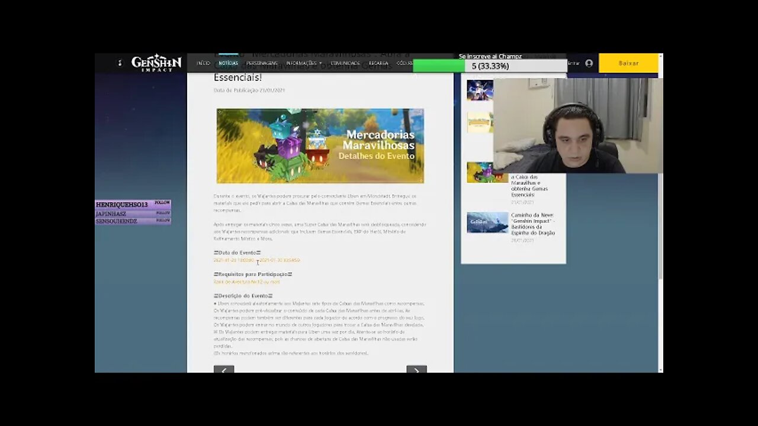The width and height of the screenshot is (758, 426).
Task: Click JAPINHASZ follower entry
Action: point(133,213)
